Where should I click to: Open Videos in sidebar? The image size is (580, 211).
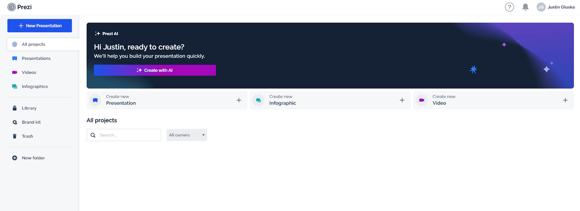point(29,73)
